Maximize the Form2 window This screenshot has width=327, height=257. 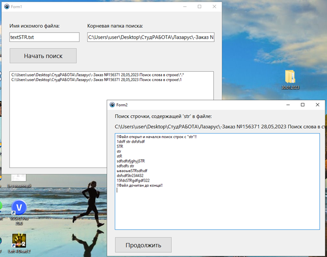pos(302,105)
